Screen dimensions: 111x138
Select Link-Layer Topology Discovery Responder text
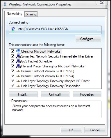50,86
